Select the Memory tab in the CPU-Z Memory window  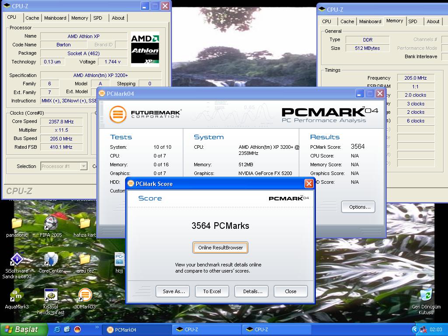coord(395,21)
